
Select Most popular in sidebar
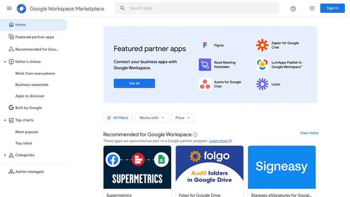click(x=27, y=132)
